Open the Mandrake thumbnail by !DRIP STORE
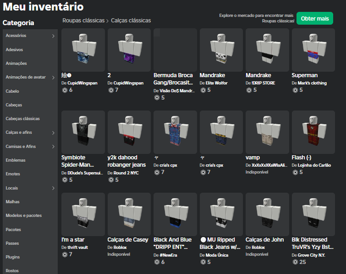Image resolution: width=346 pixels, height=274 pixels. [267, 50]
